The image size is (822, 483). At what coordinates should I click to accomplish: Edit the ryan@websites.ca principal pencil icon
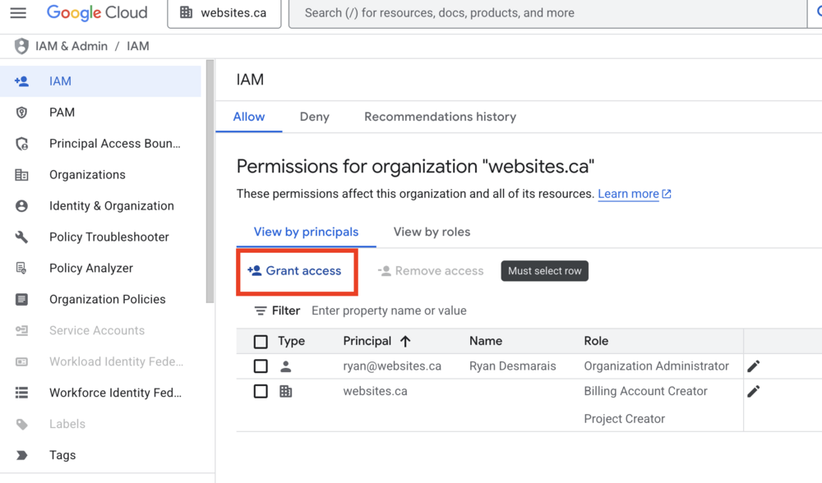[x=753, y=366]
